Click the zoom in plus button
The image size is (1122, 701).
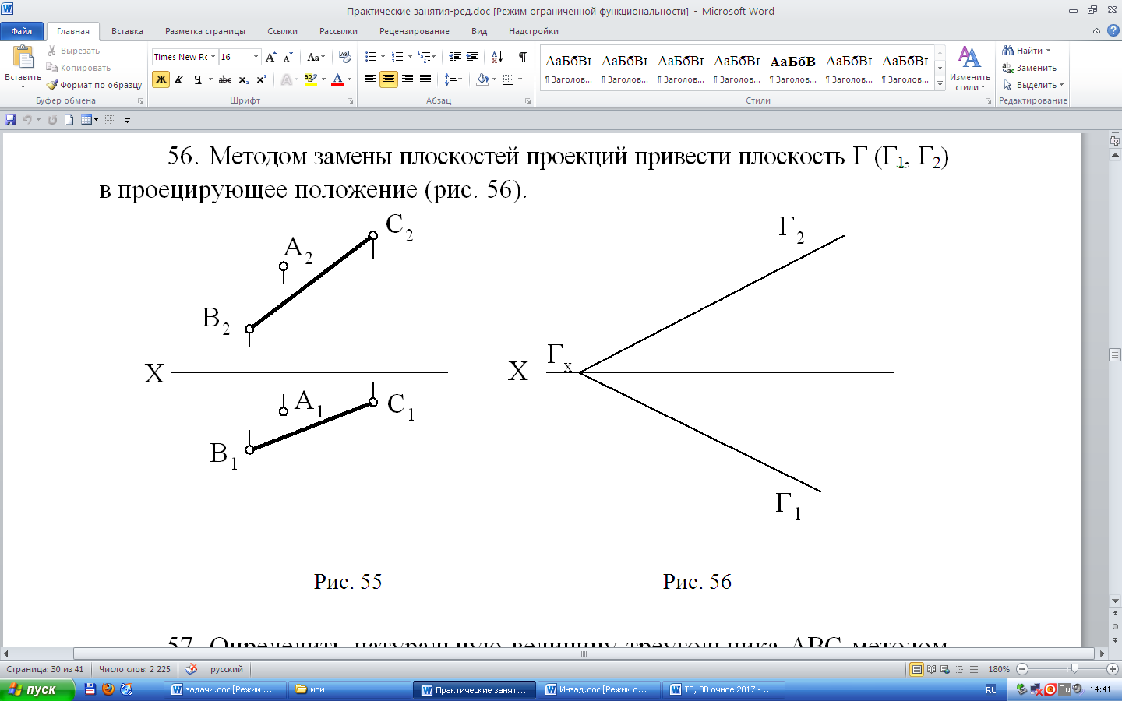pos(1113,669)
